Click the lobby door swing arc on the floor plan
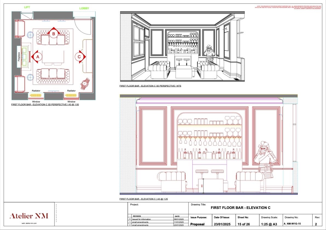Screen dimensions: 326x230 click(x=83, y=27)
